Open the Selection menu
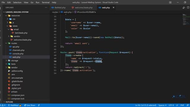 point(17,2)
